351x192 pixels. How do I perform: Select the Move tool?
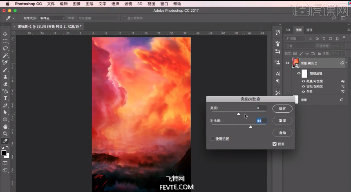point(5,34)
